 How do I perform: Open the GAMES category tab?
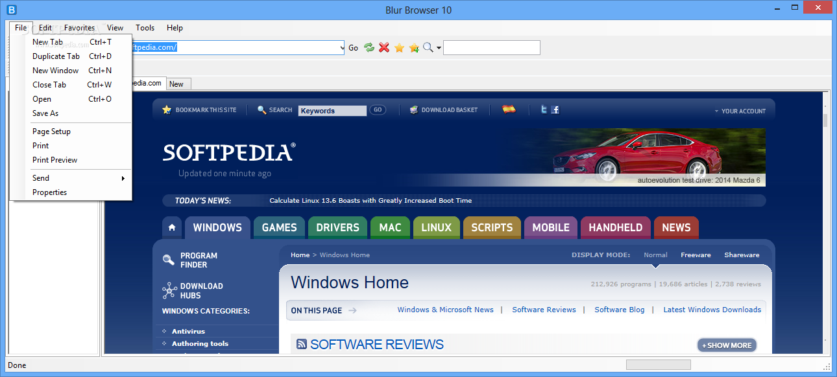pyautogui.click(x=279, y=227)
